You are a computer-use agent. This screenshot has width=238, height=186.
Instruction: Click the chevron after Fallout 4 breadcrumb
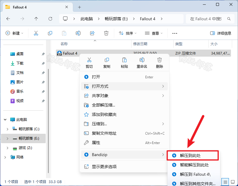click(162, 19)
